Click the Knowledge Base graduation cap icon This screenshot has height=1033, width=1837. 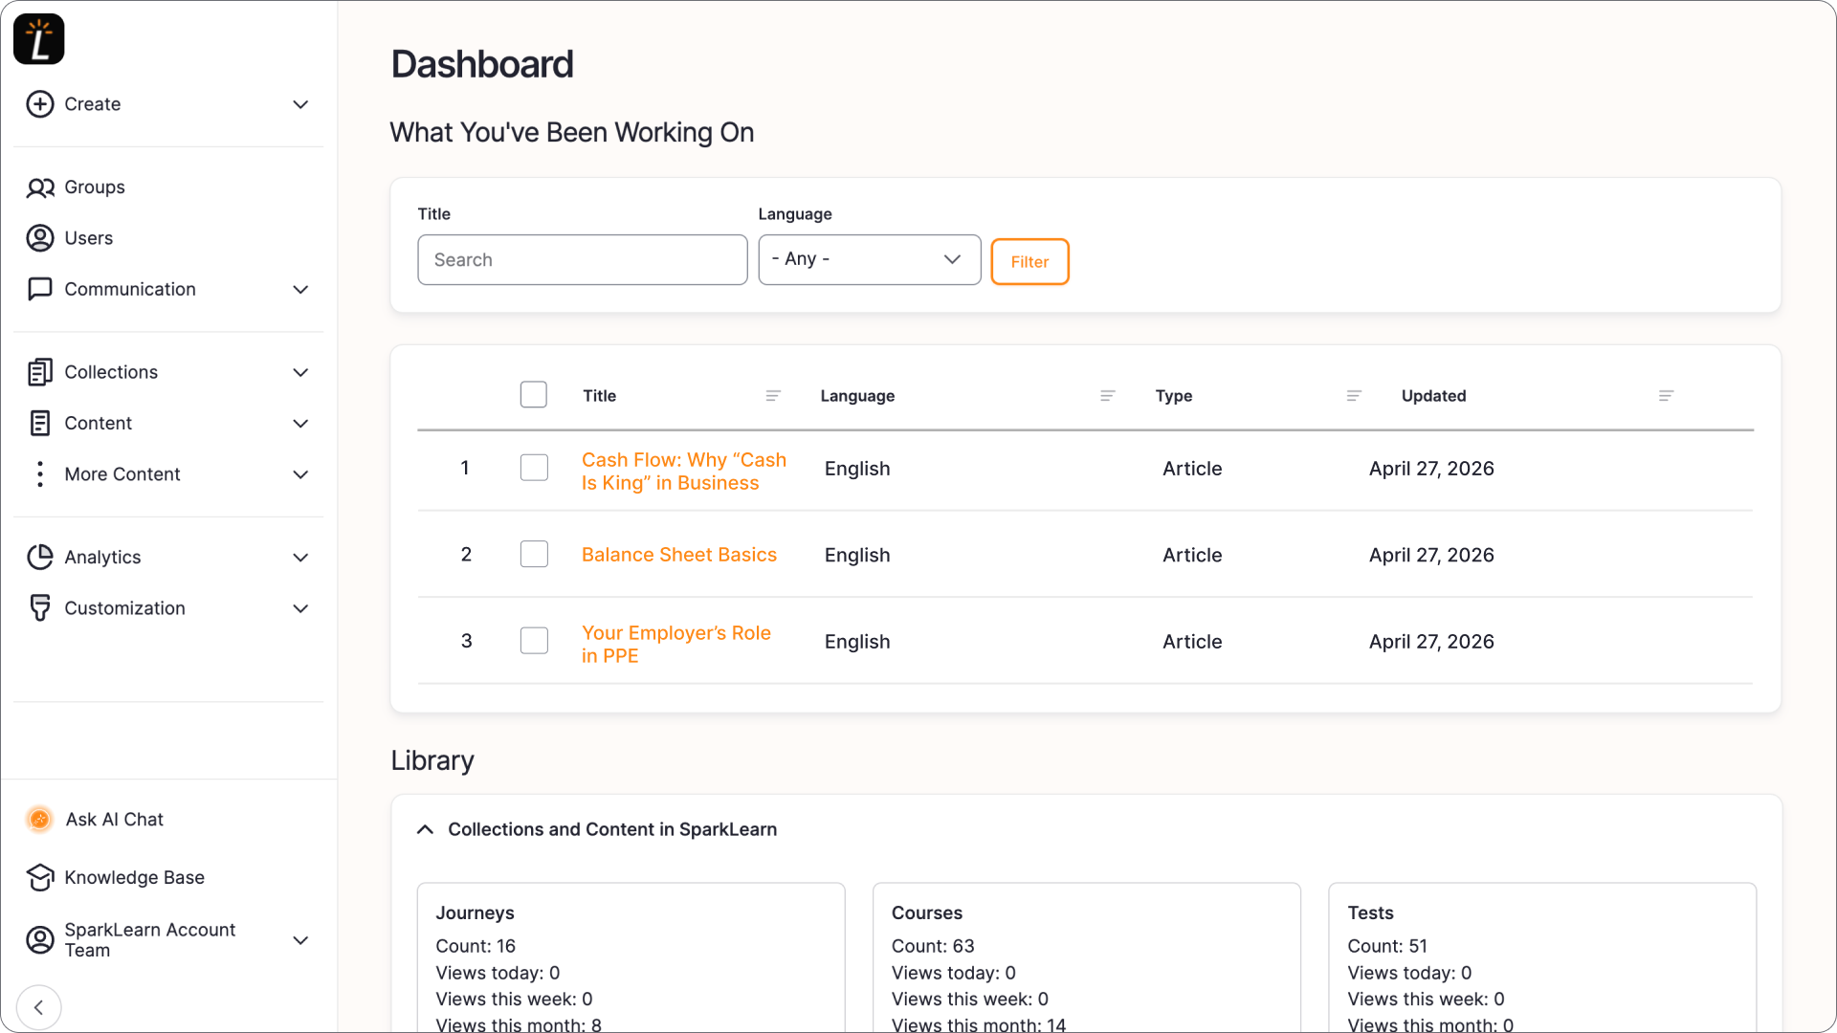[40, 877]
